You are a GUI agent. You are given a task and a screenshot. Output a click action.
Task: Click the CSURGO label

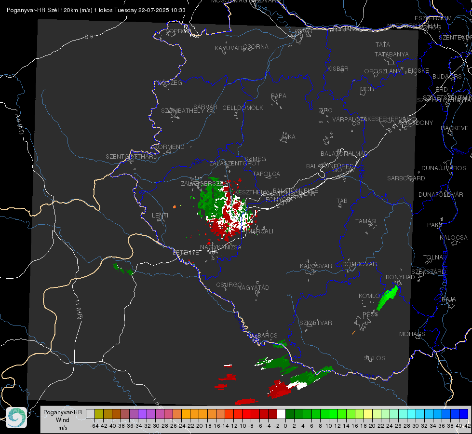[x=229, y=285]
